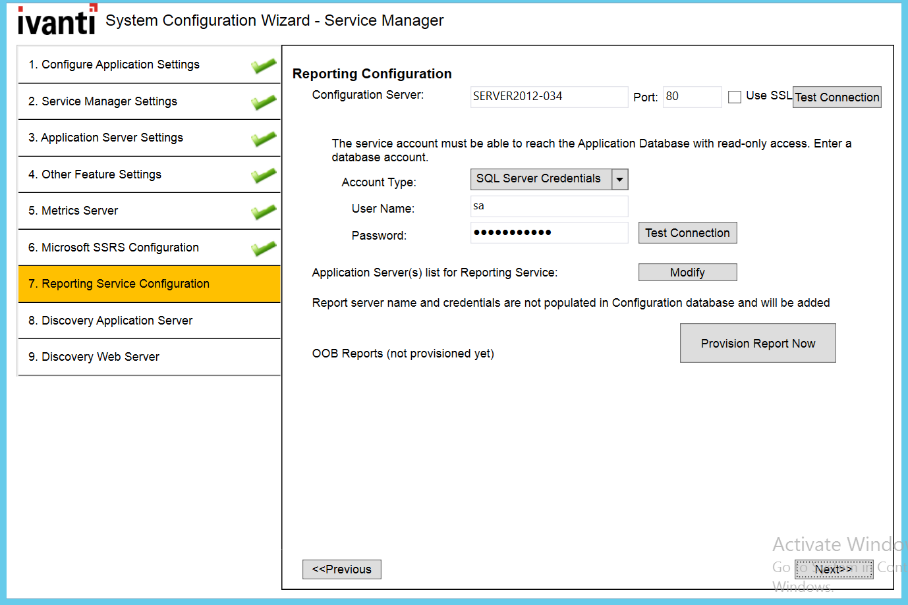The image size is (908, 605).
Task: Click the Ivanti logo
Action: (x=57, y=20)
